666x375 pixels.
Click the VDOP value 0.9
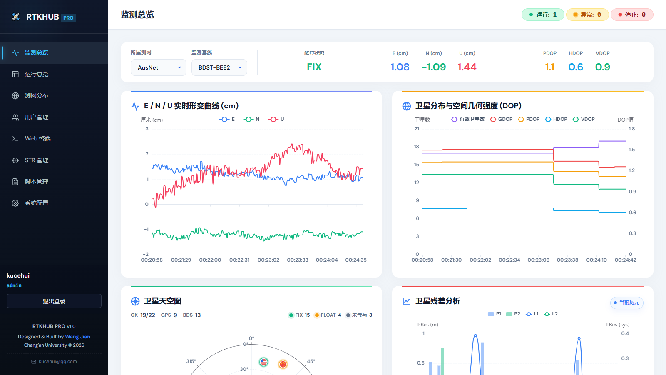603,67
